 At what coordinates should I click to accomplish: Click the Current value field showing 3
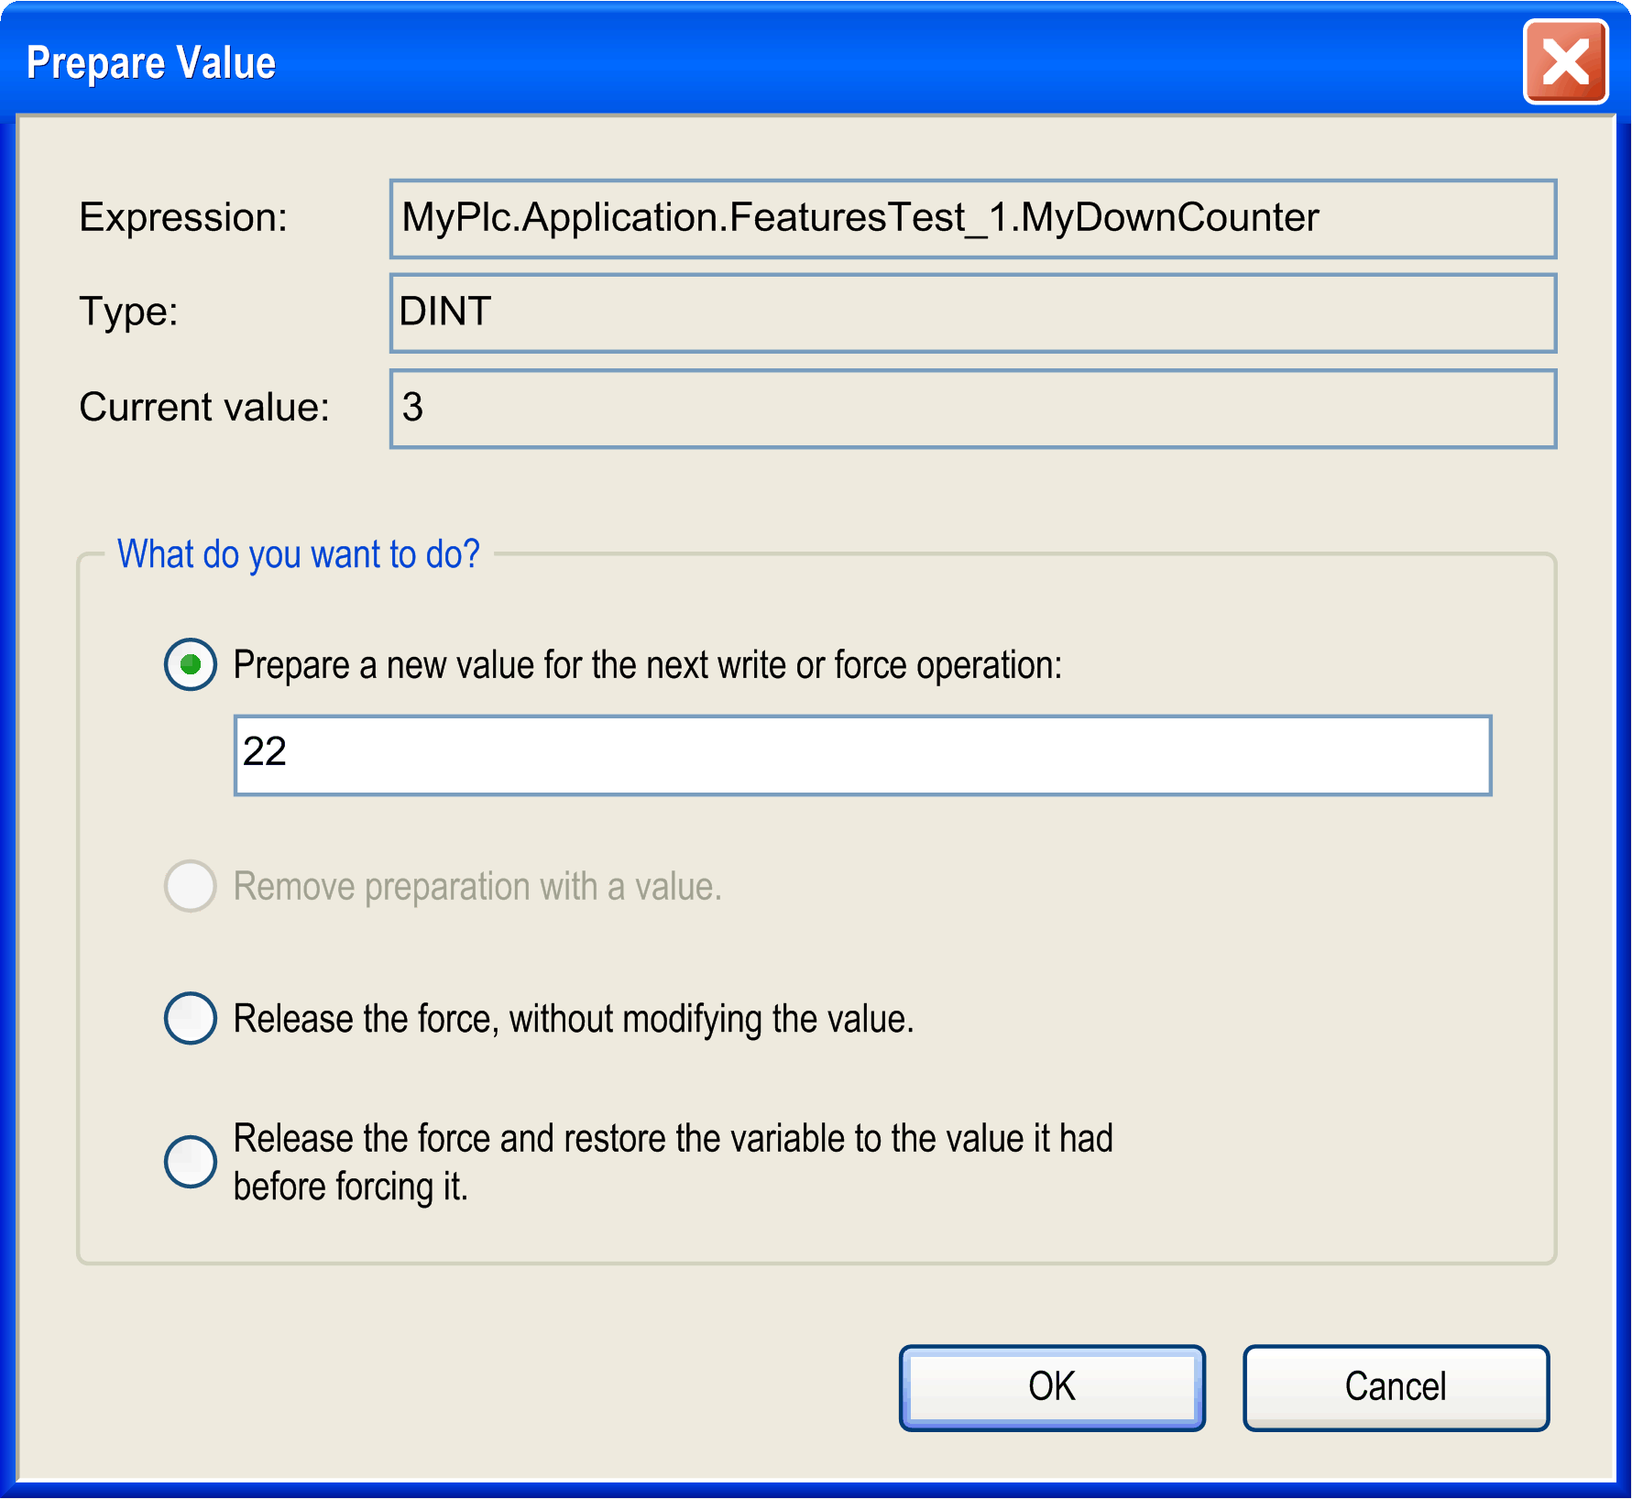tap(972, 409)
